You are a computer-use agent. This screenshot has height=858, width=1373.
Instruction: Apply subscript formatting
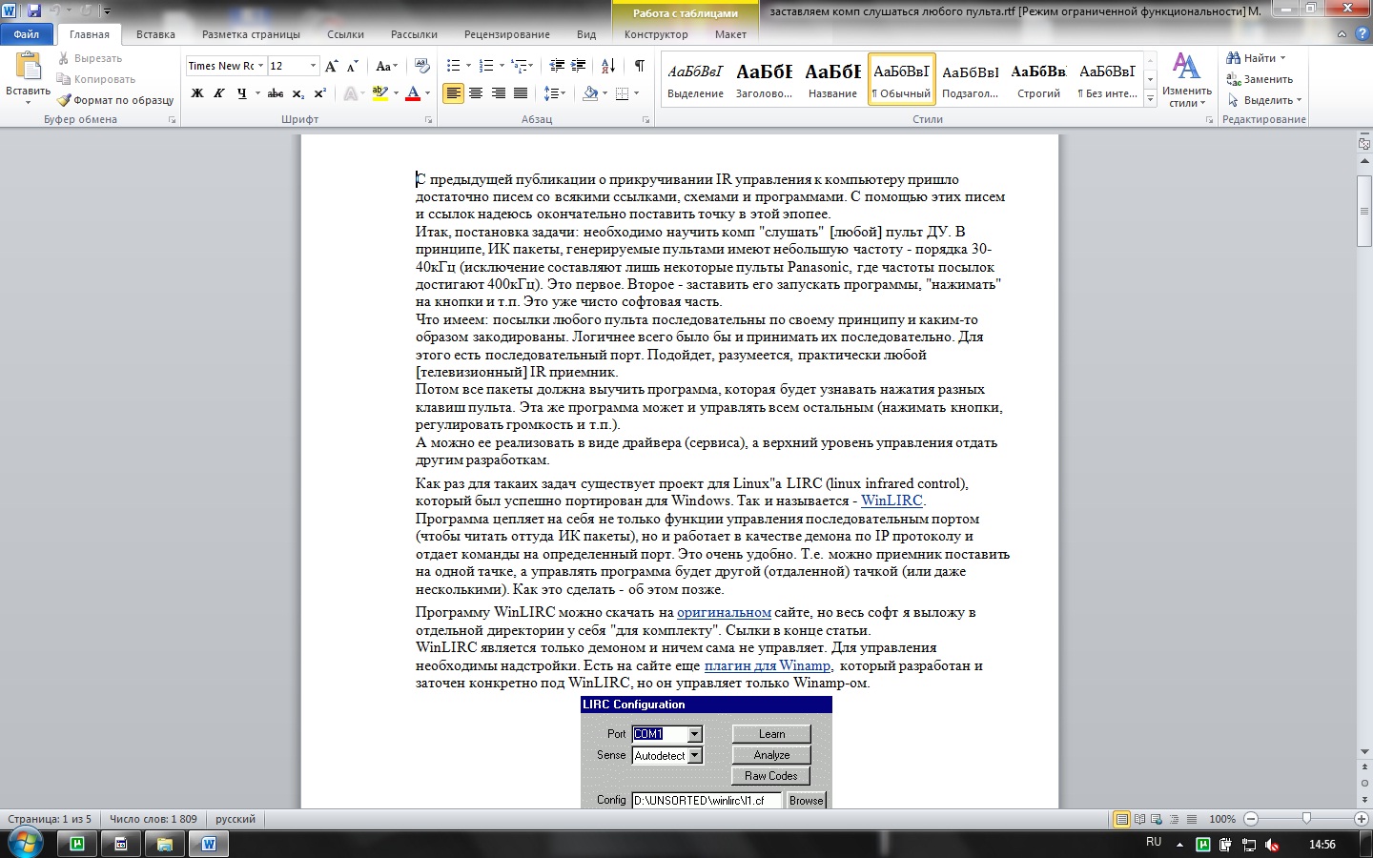[x=298, y=93]
